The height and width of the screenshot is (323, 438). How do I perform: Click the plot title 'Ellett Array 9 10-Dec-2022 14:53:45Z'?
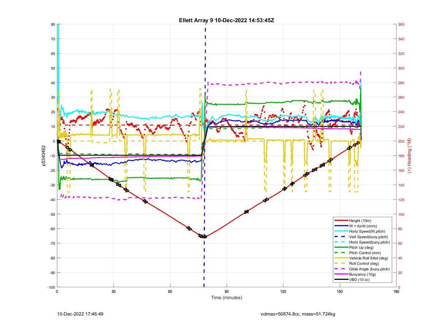[226, 20]
